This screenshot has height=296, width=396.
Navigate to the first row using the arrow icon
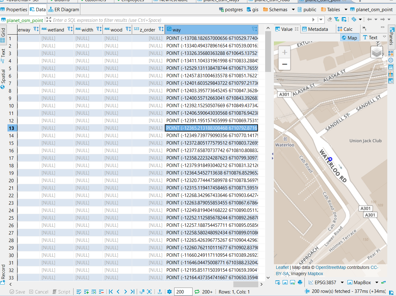tap(111, 292)
